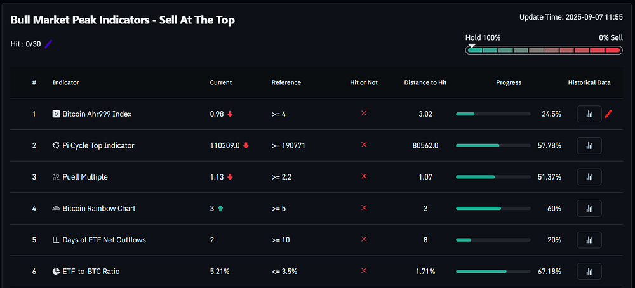Screen dimensions: 635x288
Task: Click the ETF-to-BTC Ratio pie icon
Action: (57, 272)
